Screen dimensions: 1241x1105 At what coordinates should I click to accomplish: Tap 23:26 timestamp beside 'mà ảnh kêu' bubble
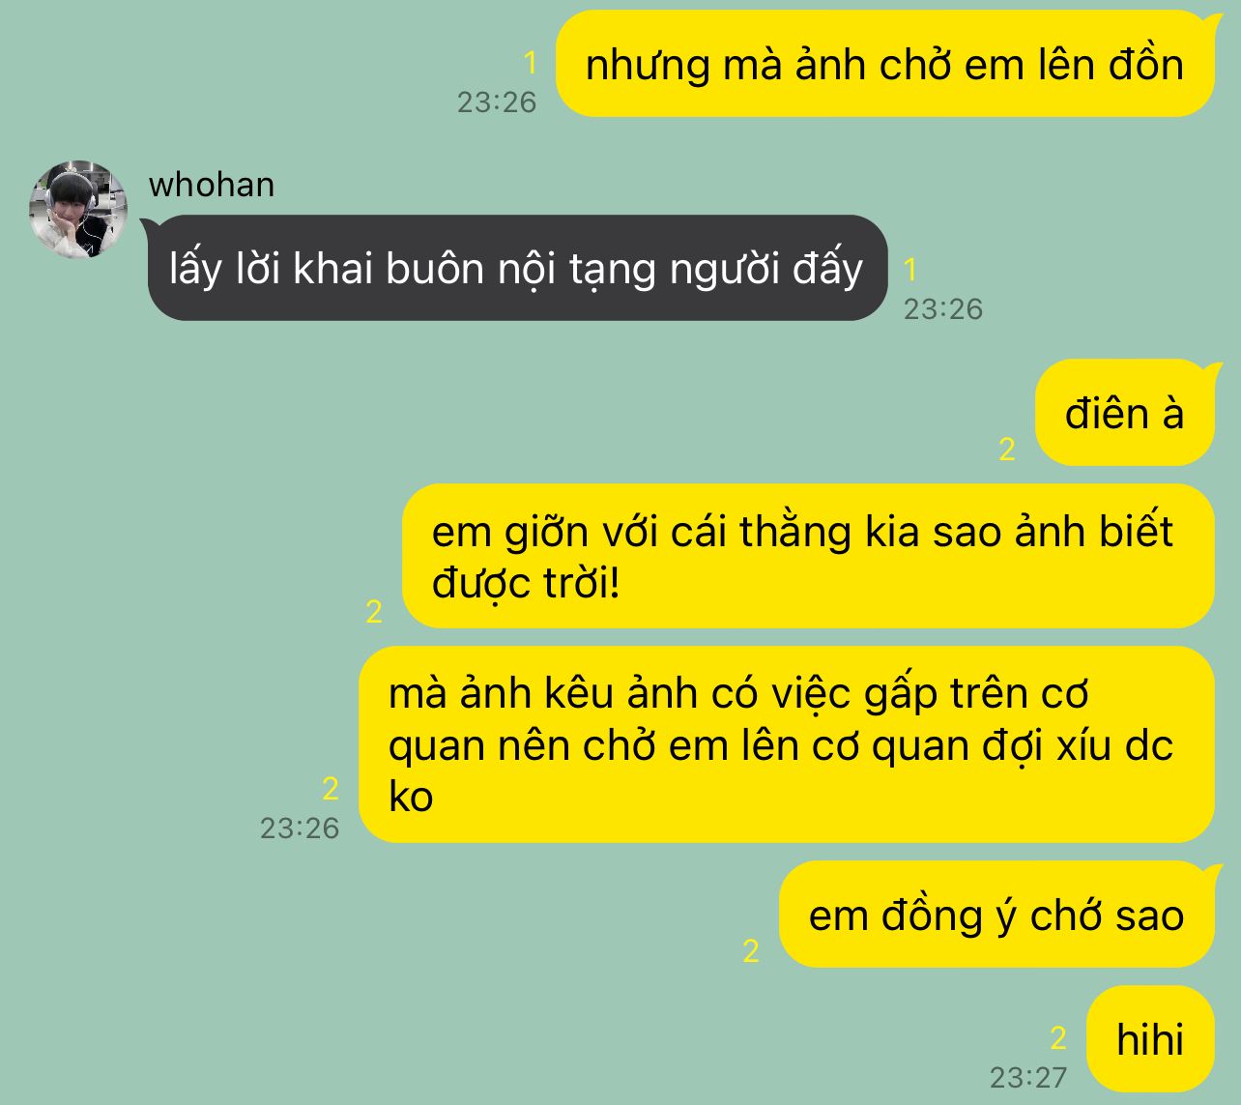pos(300,829)
